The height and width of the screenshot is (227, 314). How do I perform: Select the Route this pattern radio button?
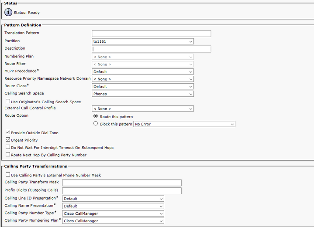pyautogui.click(x=96, y=116)
